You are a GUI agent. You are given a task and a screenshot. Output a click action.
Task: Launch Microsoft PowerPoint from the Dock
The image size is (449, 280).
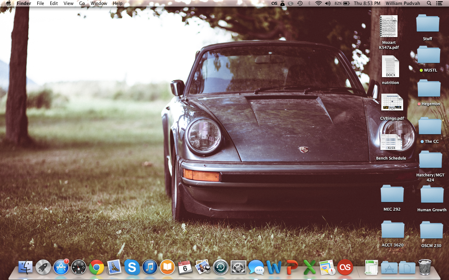pos(292,267)
